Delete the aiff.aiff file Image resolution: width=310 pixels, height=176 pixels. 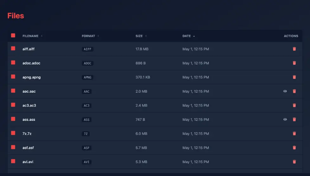pyautogui.click(x=294, y=49)
